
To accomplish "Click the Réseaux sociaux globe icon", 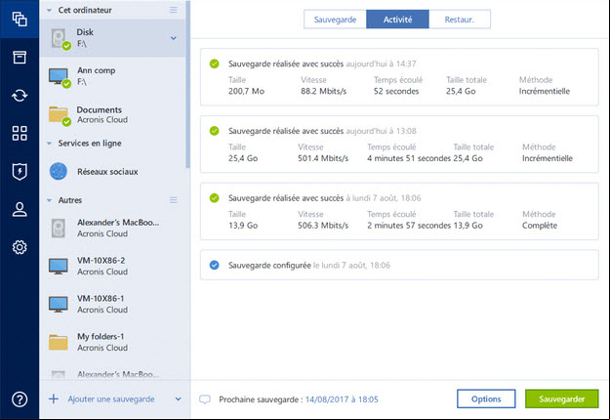I will pyautogui.click(x=59, y=171).
